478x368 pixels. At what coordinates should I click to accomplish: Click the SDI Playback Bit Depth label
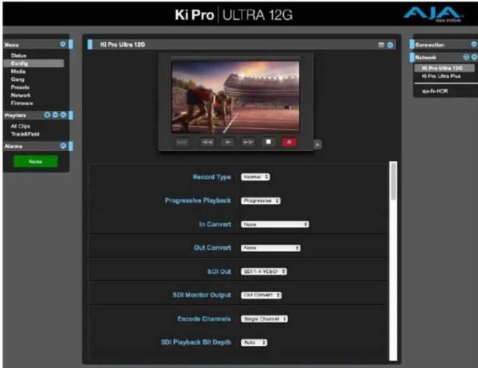click(195, 342)
